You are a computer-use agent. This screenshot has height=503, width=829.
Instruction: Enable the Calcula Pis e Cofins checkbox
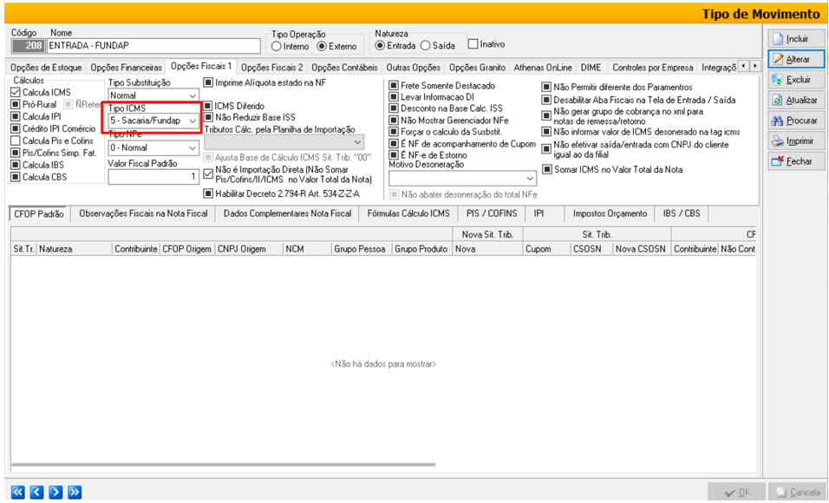click(x=16, y=140)
